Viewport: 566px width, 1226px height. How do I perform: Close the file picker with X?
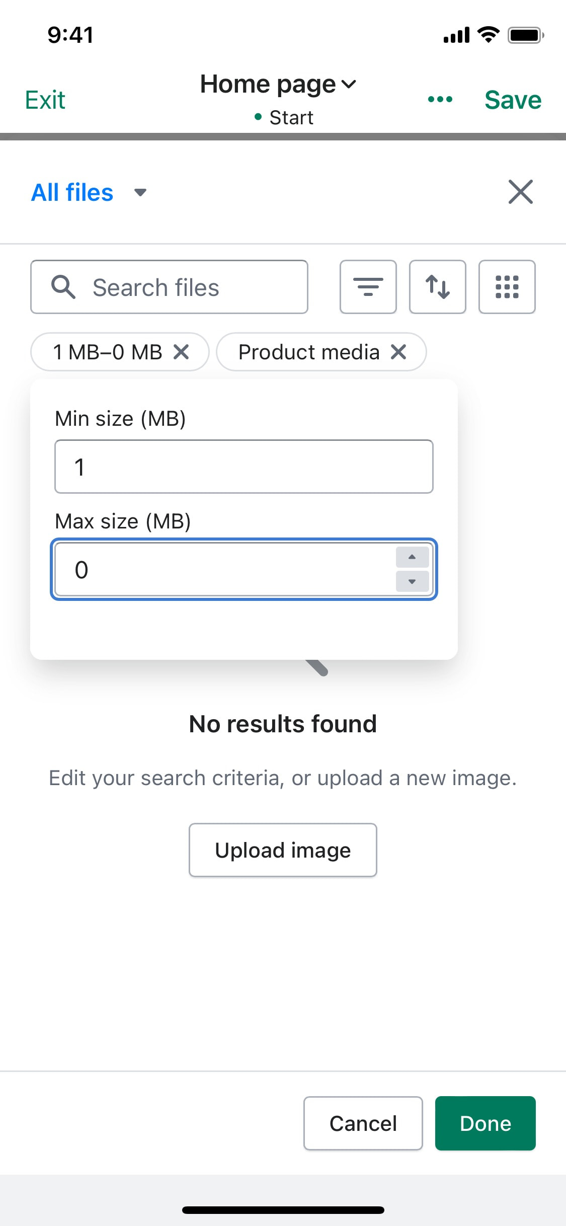pyautogui.click(x=520, y=192)
